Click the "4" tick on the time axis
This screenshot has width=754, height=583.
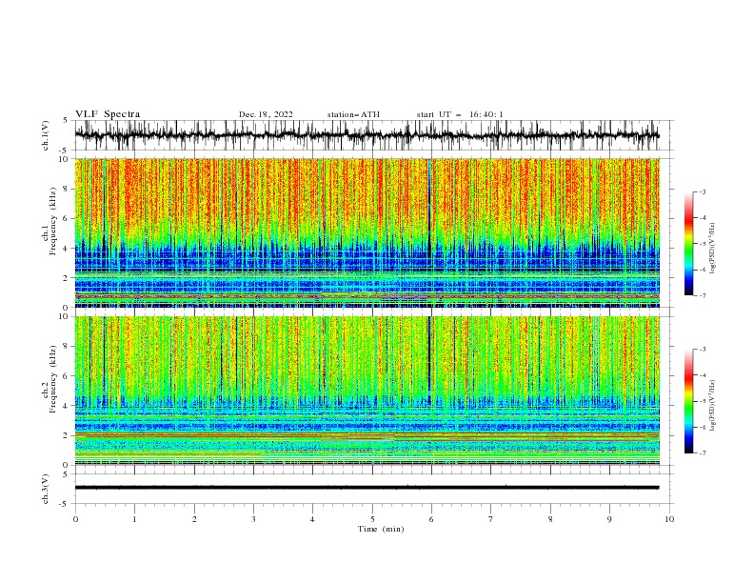click(x=312, y=519)
